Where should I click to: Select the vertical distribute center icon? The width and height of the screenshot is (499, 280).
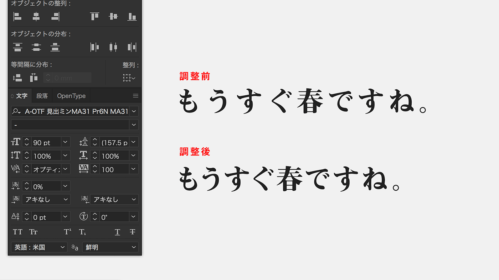(36, 47)
